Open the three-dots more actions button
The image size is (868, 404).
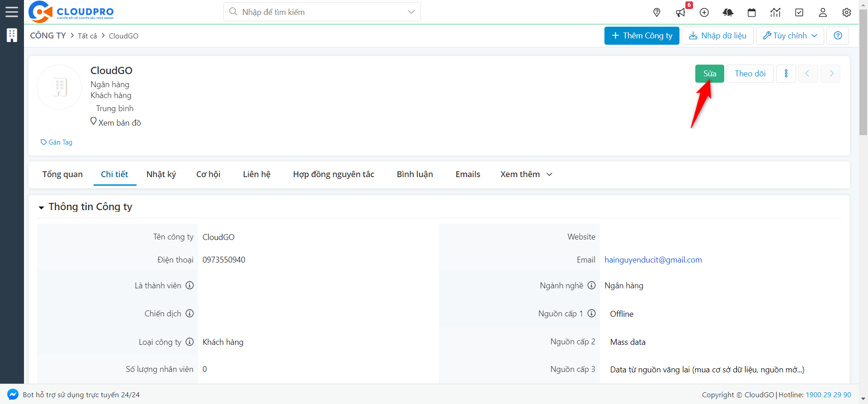tap(786, 74)
